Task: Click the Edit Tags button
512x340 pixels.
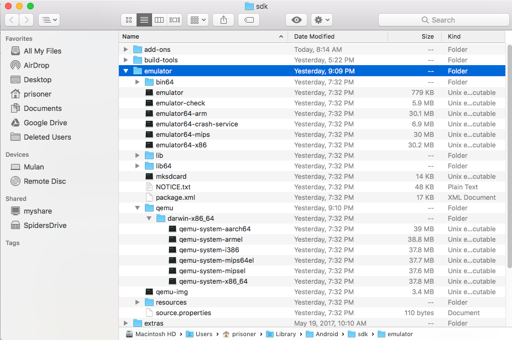Action: click(249, 20)
